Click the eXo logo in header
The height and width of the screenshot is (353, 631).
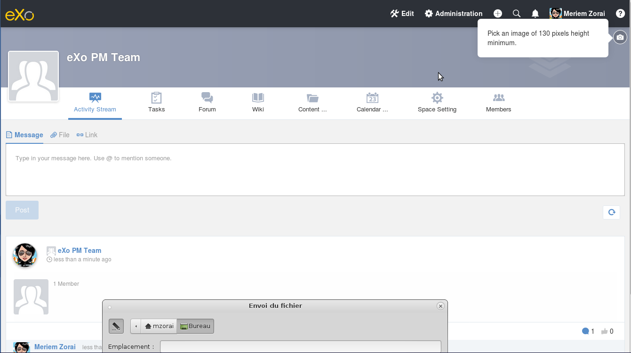coord(20,15)
